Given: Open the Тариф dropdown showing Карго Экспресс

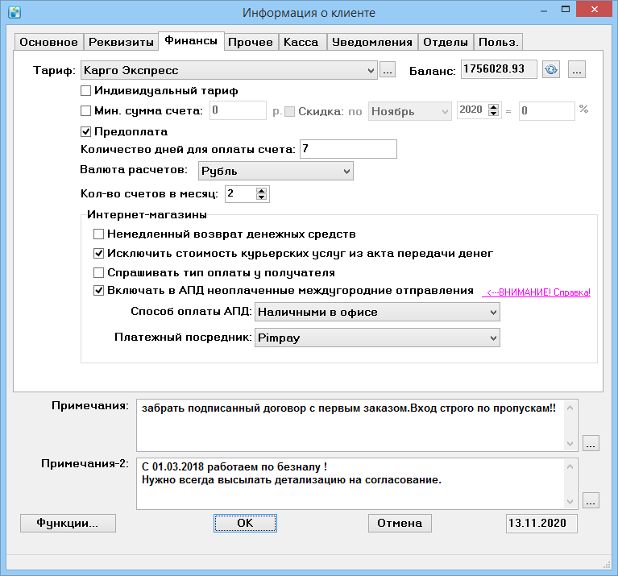Looking at the screenshot, I should tap(229, 70).
